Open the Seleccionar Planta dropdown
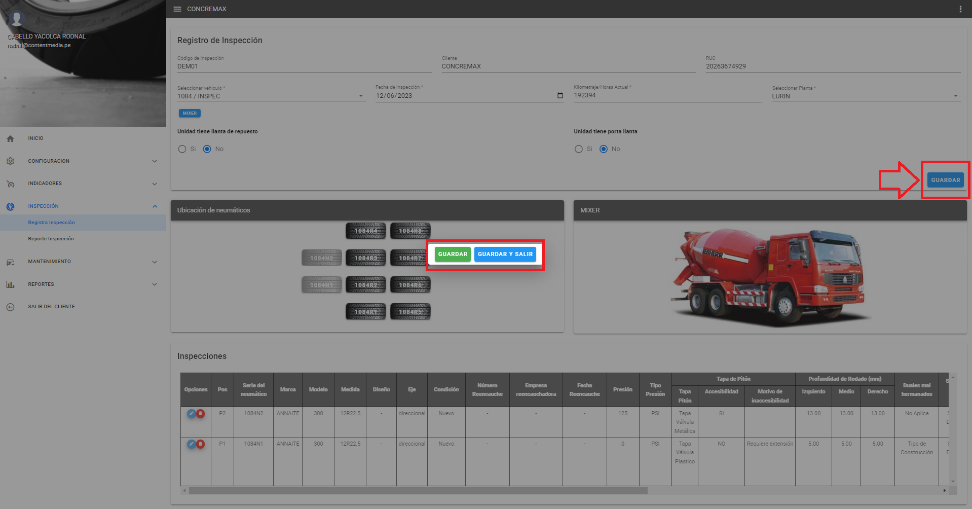 (x=866, y=96)
